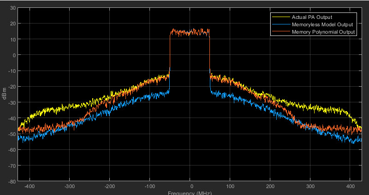369x195 pixels.
Task: Click the -400 tick label on x-axis
Action: point(30,187)
